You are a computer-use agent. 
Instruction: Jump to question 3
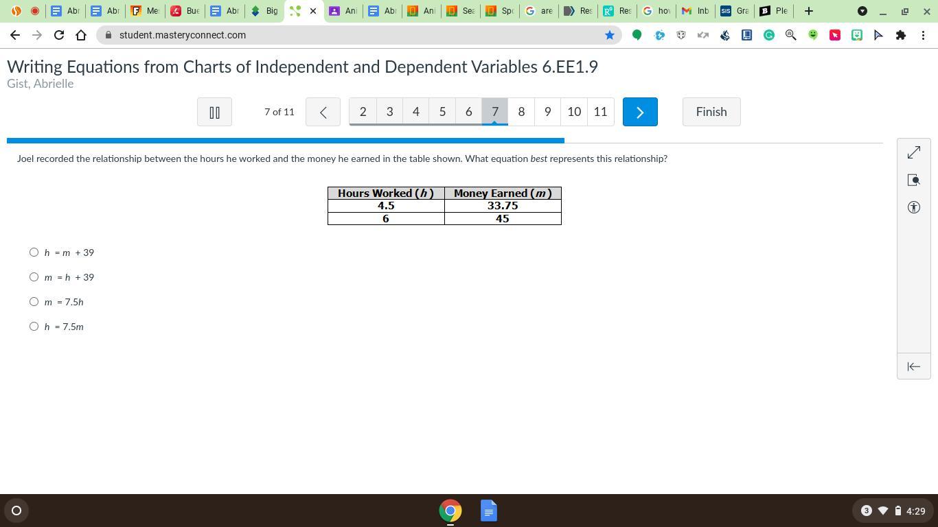pos(389,112)
